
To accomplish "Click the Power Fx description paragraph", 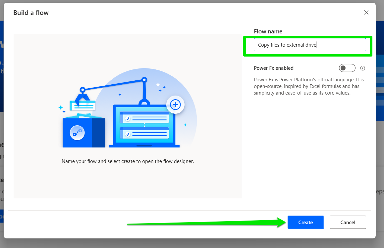I will 308,86.
